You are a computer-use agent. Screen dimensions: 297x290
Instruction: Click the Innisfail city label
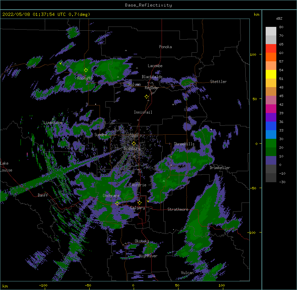143,112
